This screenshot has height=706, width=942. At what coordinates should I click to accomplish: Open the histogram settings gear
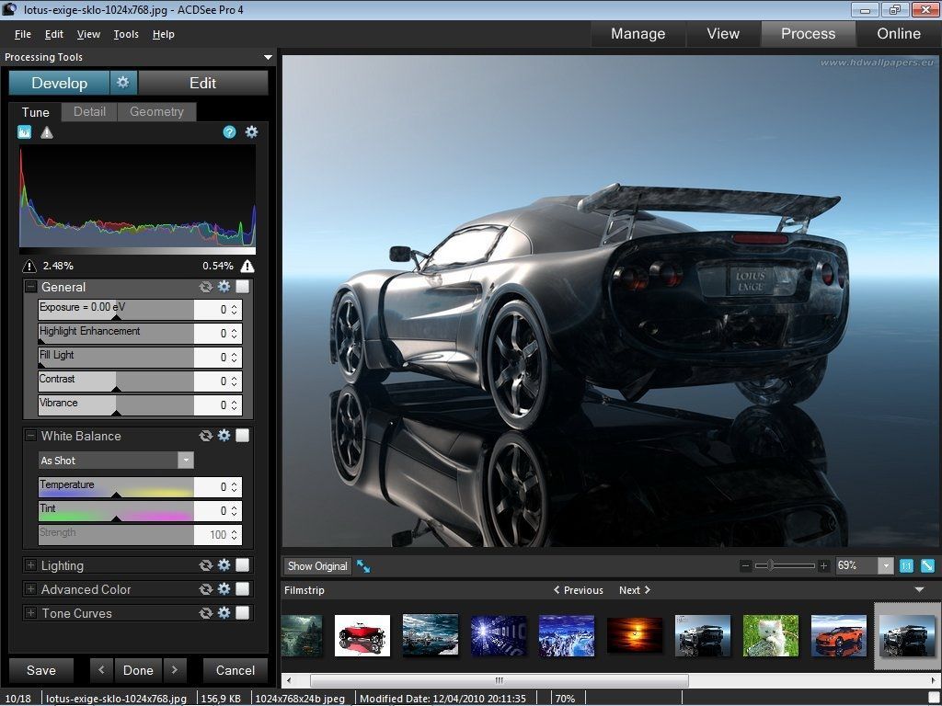point(251,131)
